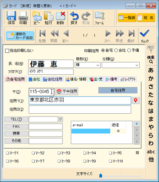Click the mark settings icon beside マーク5
Image resolution: width=159 pixels, height=182 pixels.
[x=137, y=153]
